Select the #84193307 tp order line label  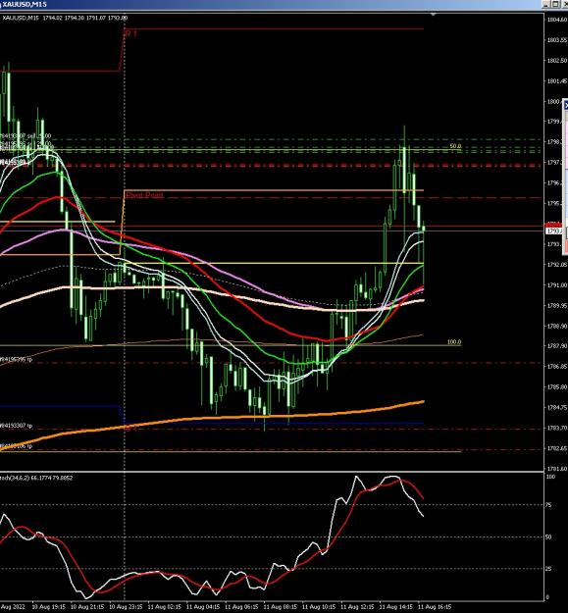coord(16,426)
